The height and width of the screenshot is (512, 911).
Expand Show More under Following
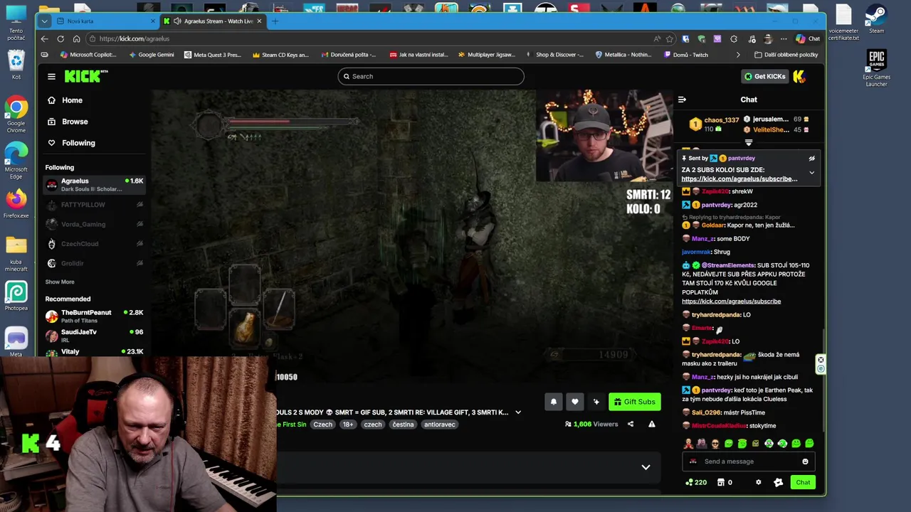pos(60,282)
